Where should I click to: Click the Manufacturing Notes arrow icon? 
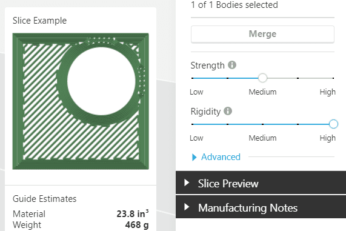187,207
